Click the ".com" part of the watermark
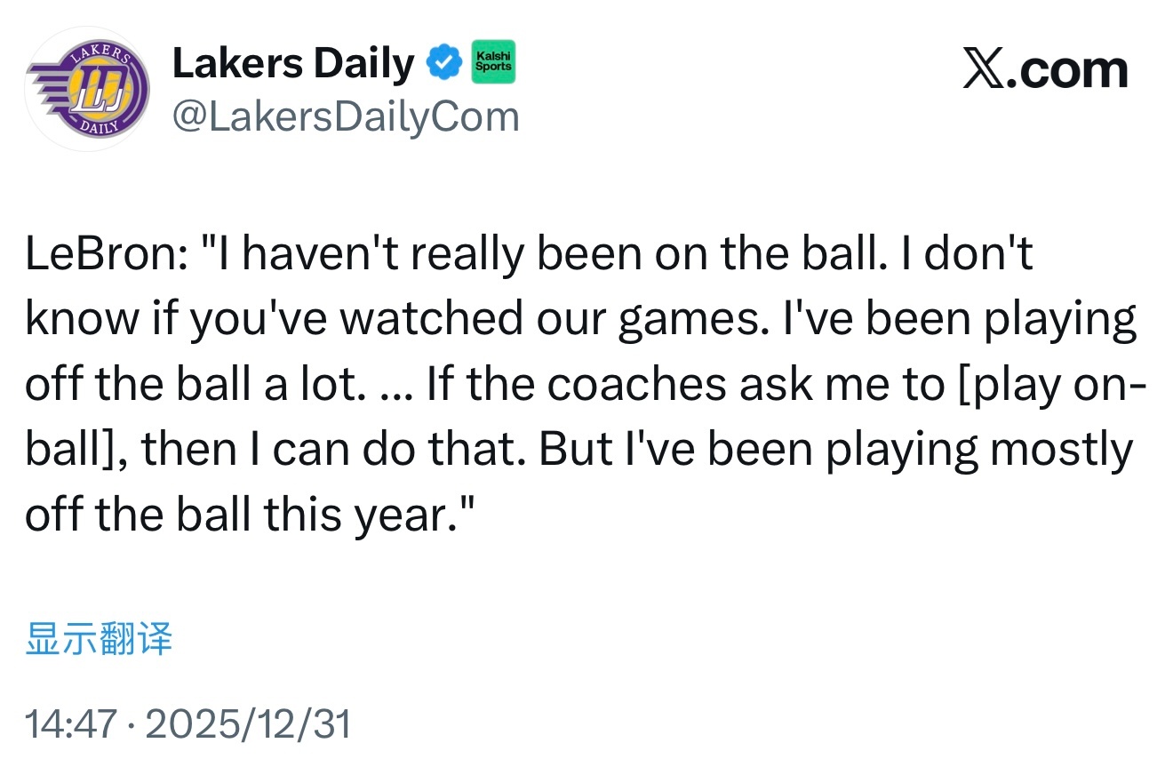This screenshot has height=759, width=1173. (1073, 70)
